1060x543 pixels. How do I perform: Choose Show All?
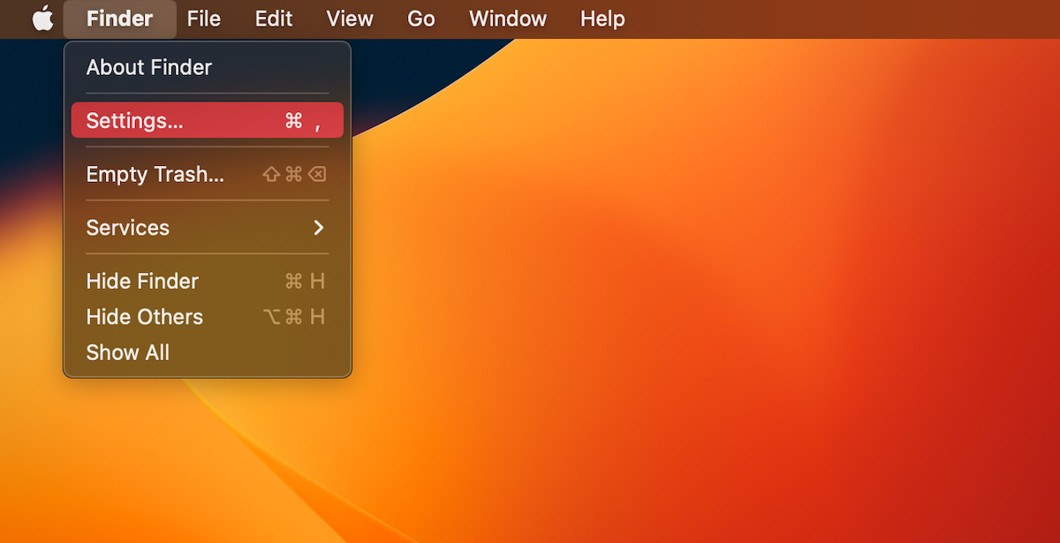coord(208,352)
